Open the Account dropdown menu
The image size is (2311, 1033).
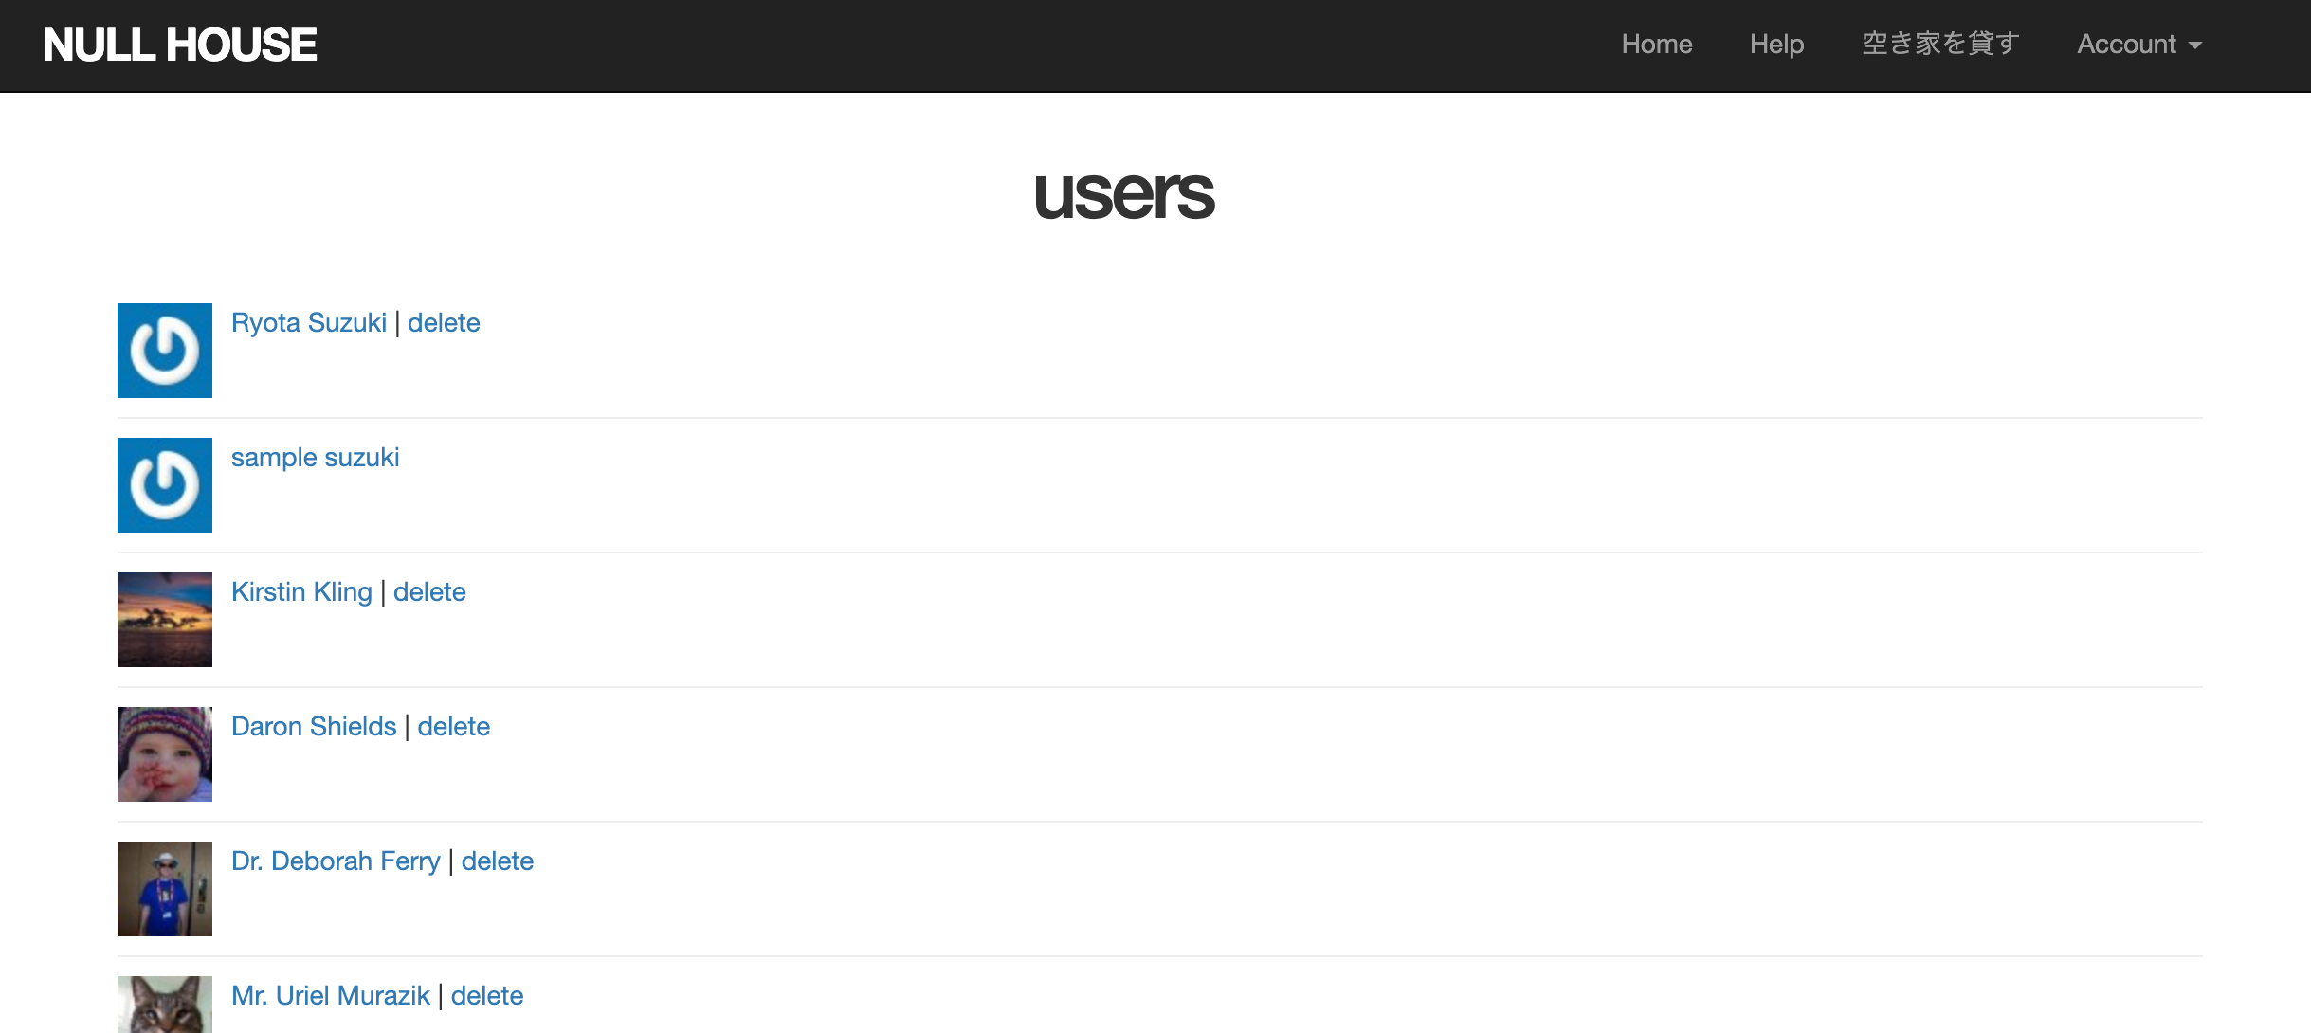pos(2138,45)
